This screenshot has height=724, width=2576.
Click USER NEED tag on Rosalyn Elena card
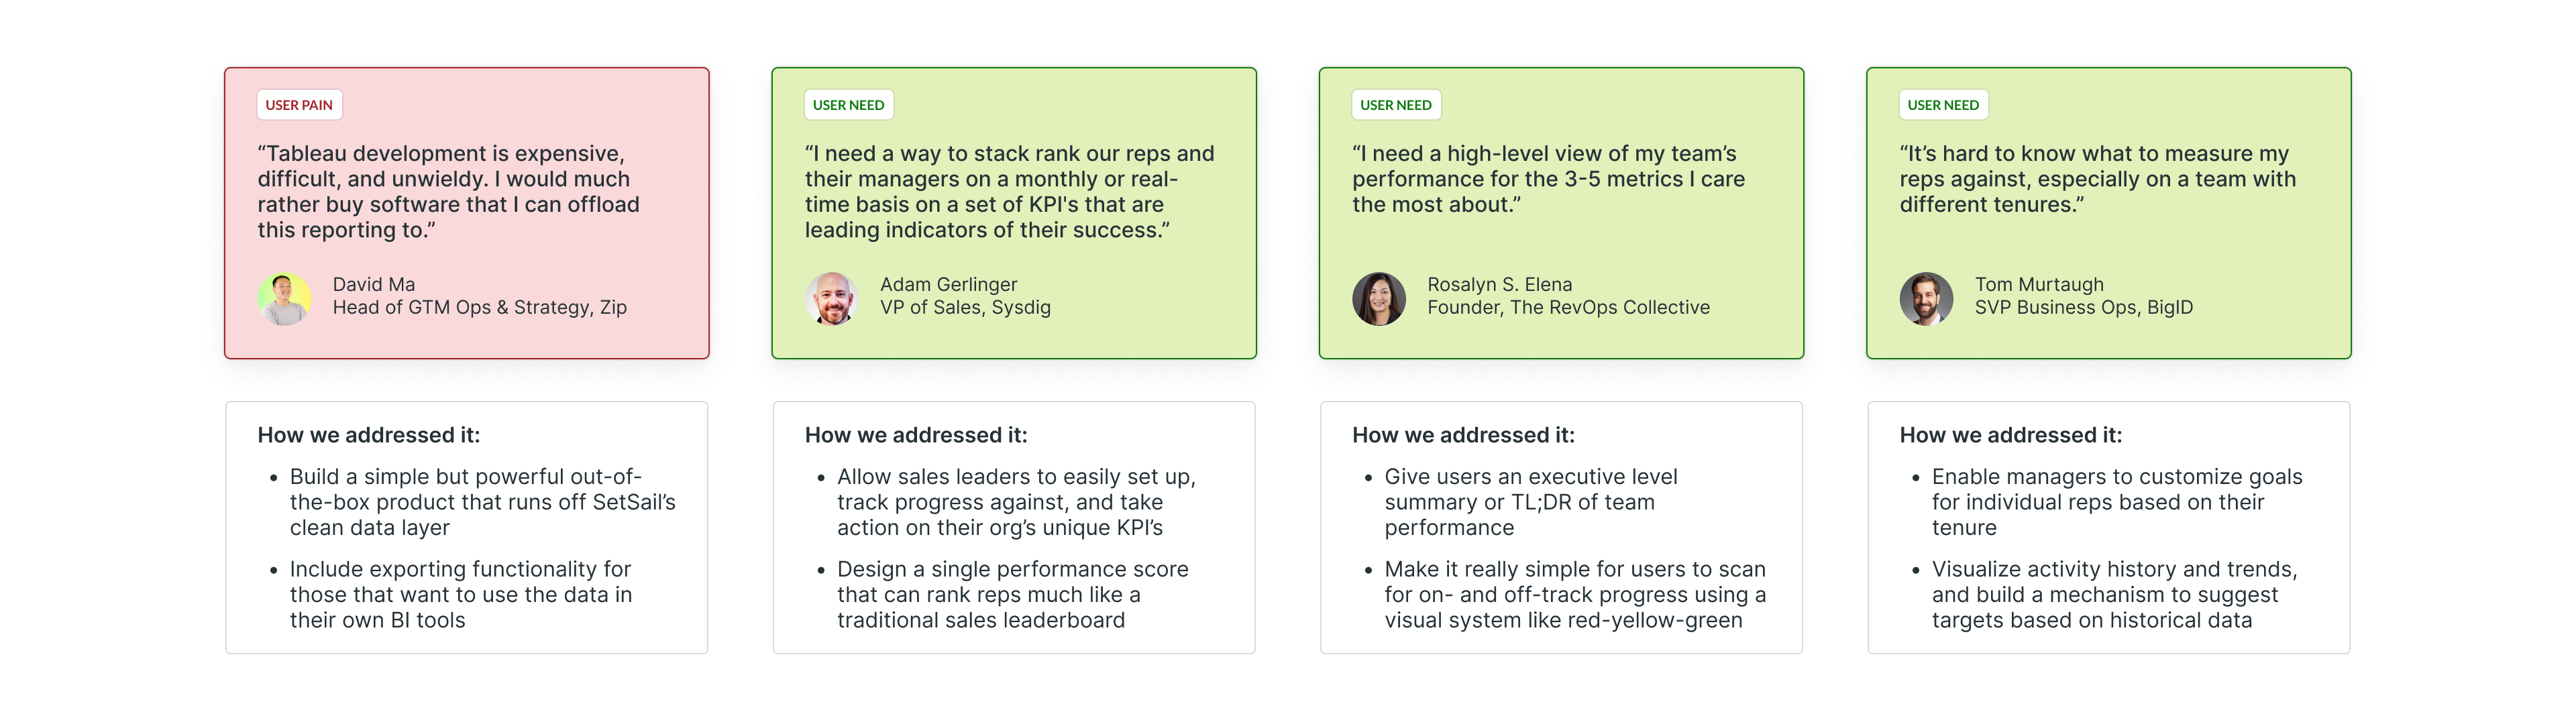tap(1396, 105)
